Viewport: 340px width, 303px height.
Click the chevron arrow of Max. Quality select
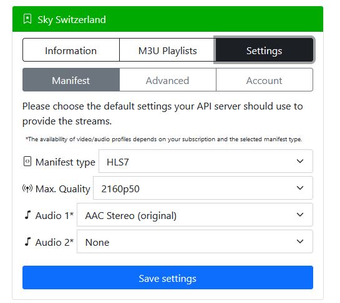tap(300, 188)
